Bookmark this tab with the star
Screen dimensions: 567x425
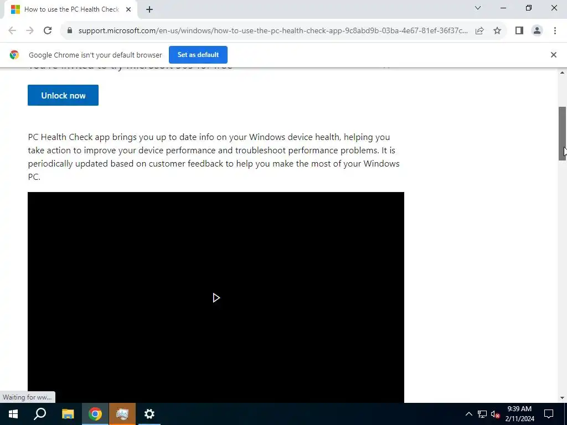[x=497, y=31]
